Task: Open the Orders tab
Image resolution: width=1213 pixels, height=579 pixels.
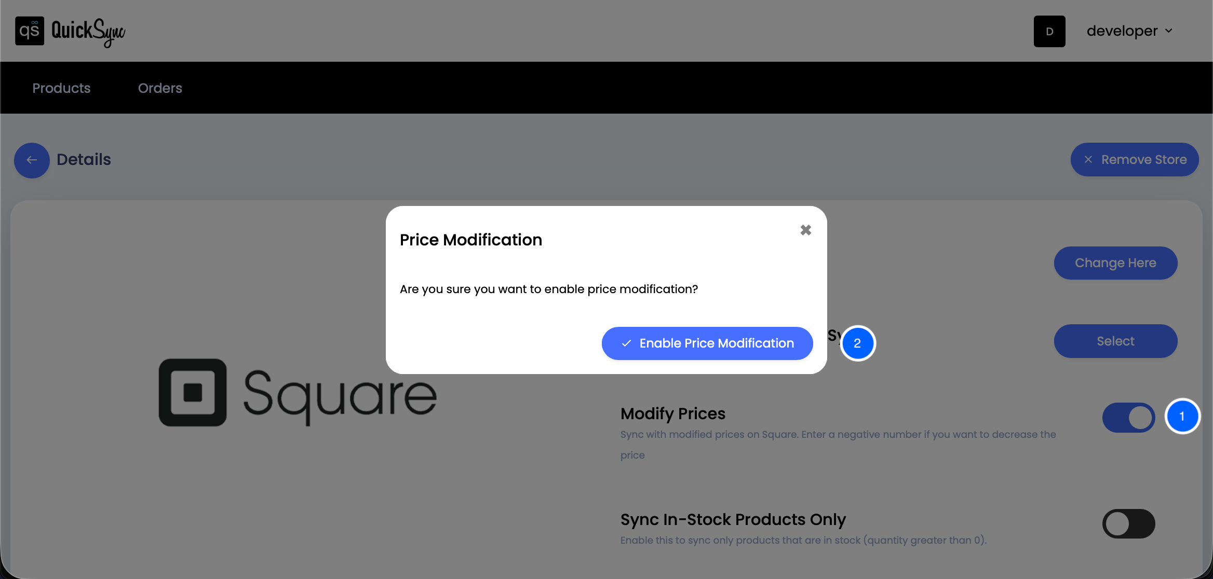Action: click(160, 88)
